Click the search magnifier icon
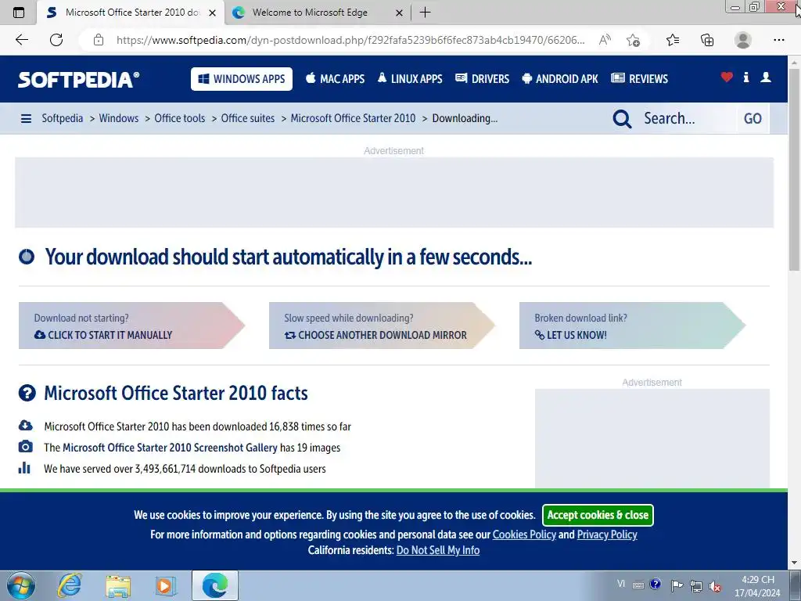Image resolution: width=801 pixels, height=601 pixels. click(622, 119)
